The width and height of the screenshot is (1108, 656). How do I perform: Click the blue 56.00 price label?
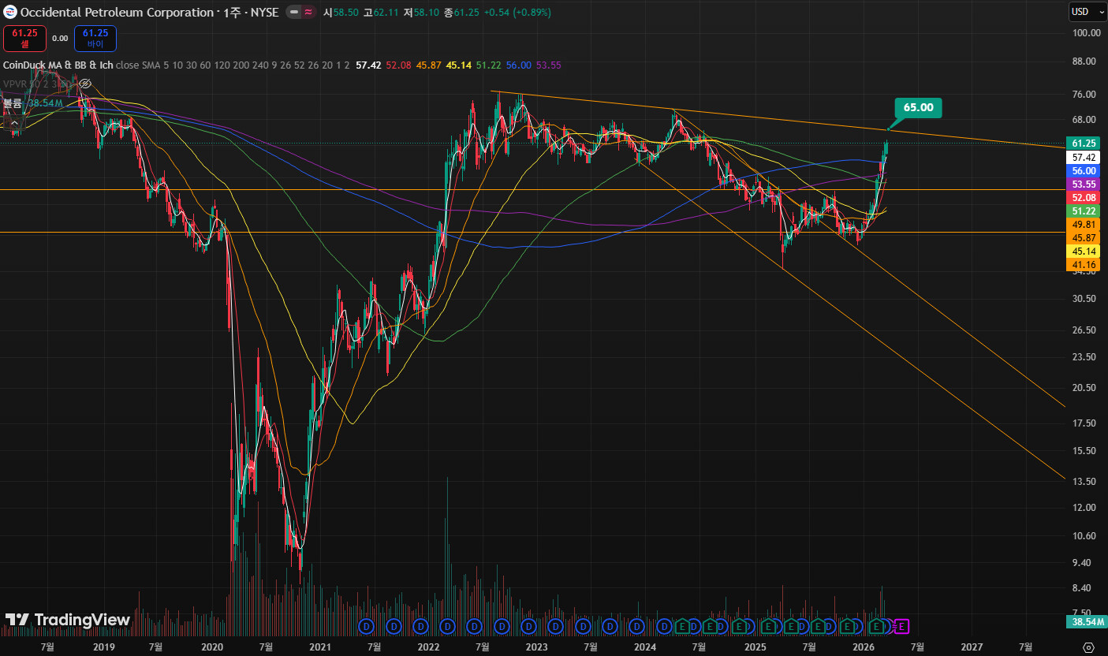point(1084,170)
